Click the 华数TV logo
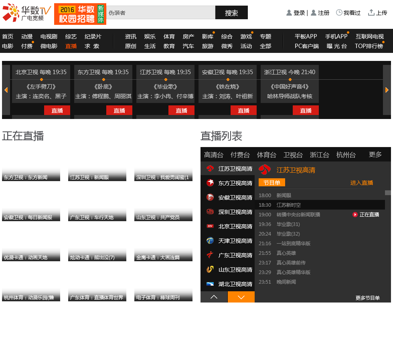393x357 pixels. point(26,12)
